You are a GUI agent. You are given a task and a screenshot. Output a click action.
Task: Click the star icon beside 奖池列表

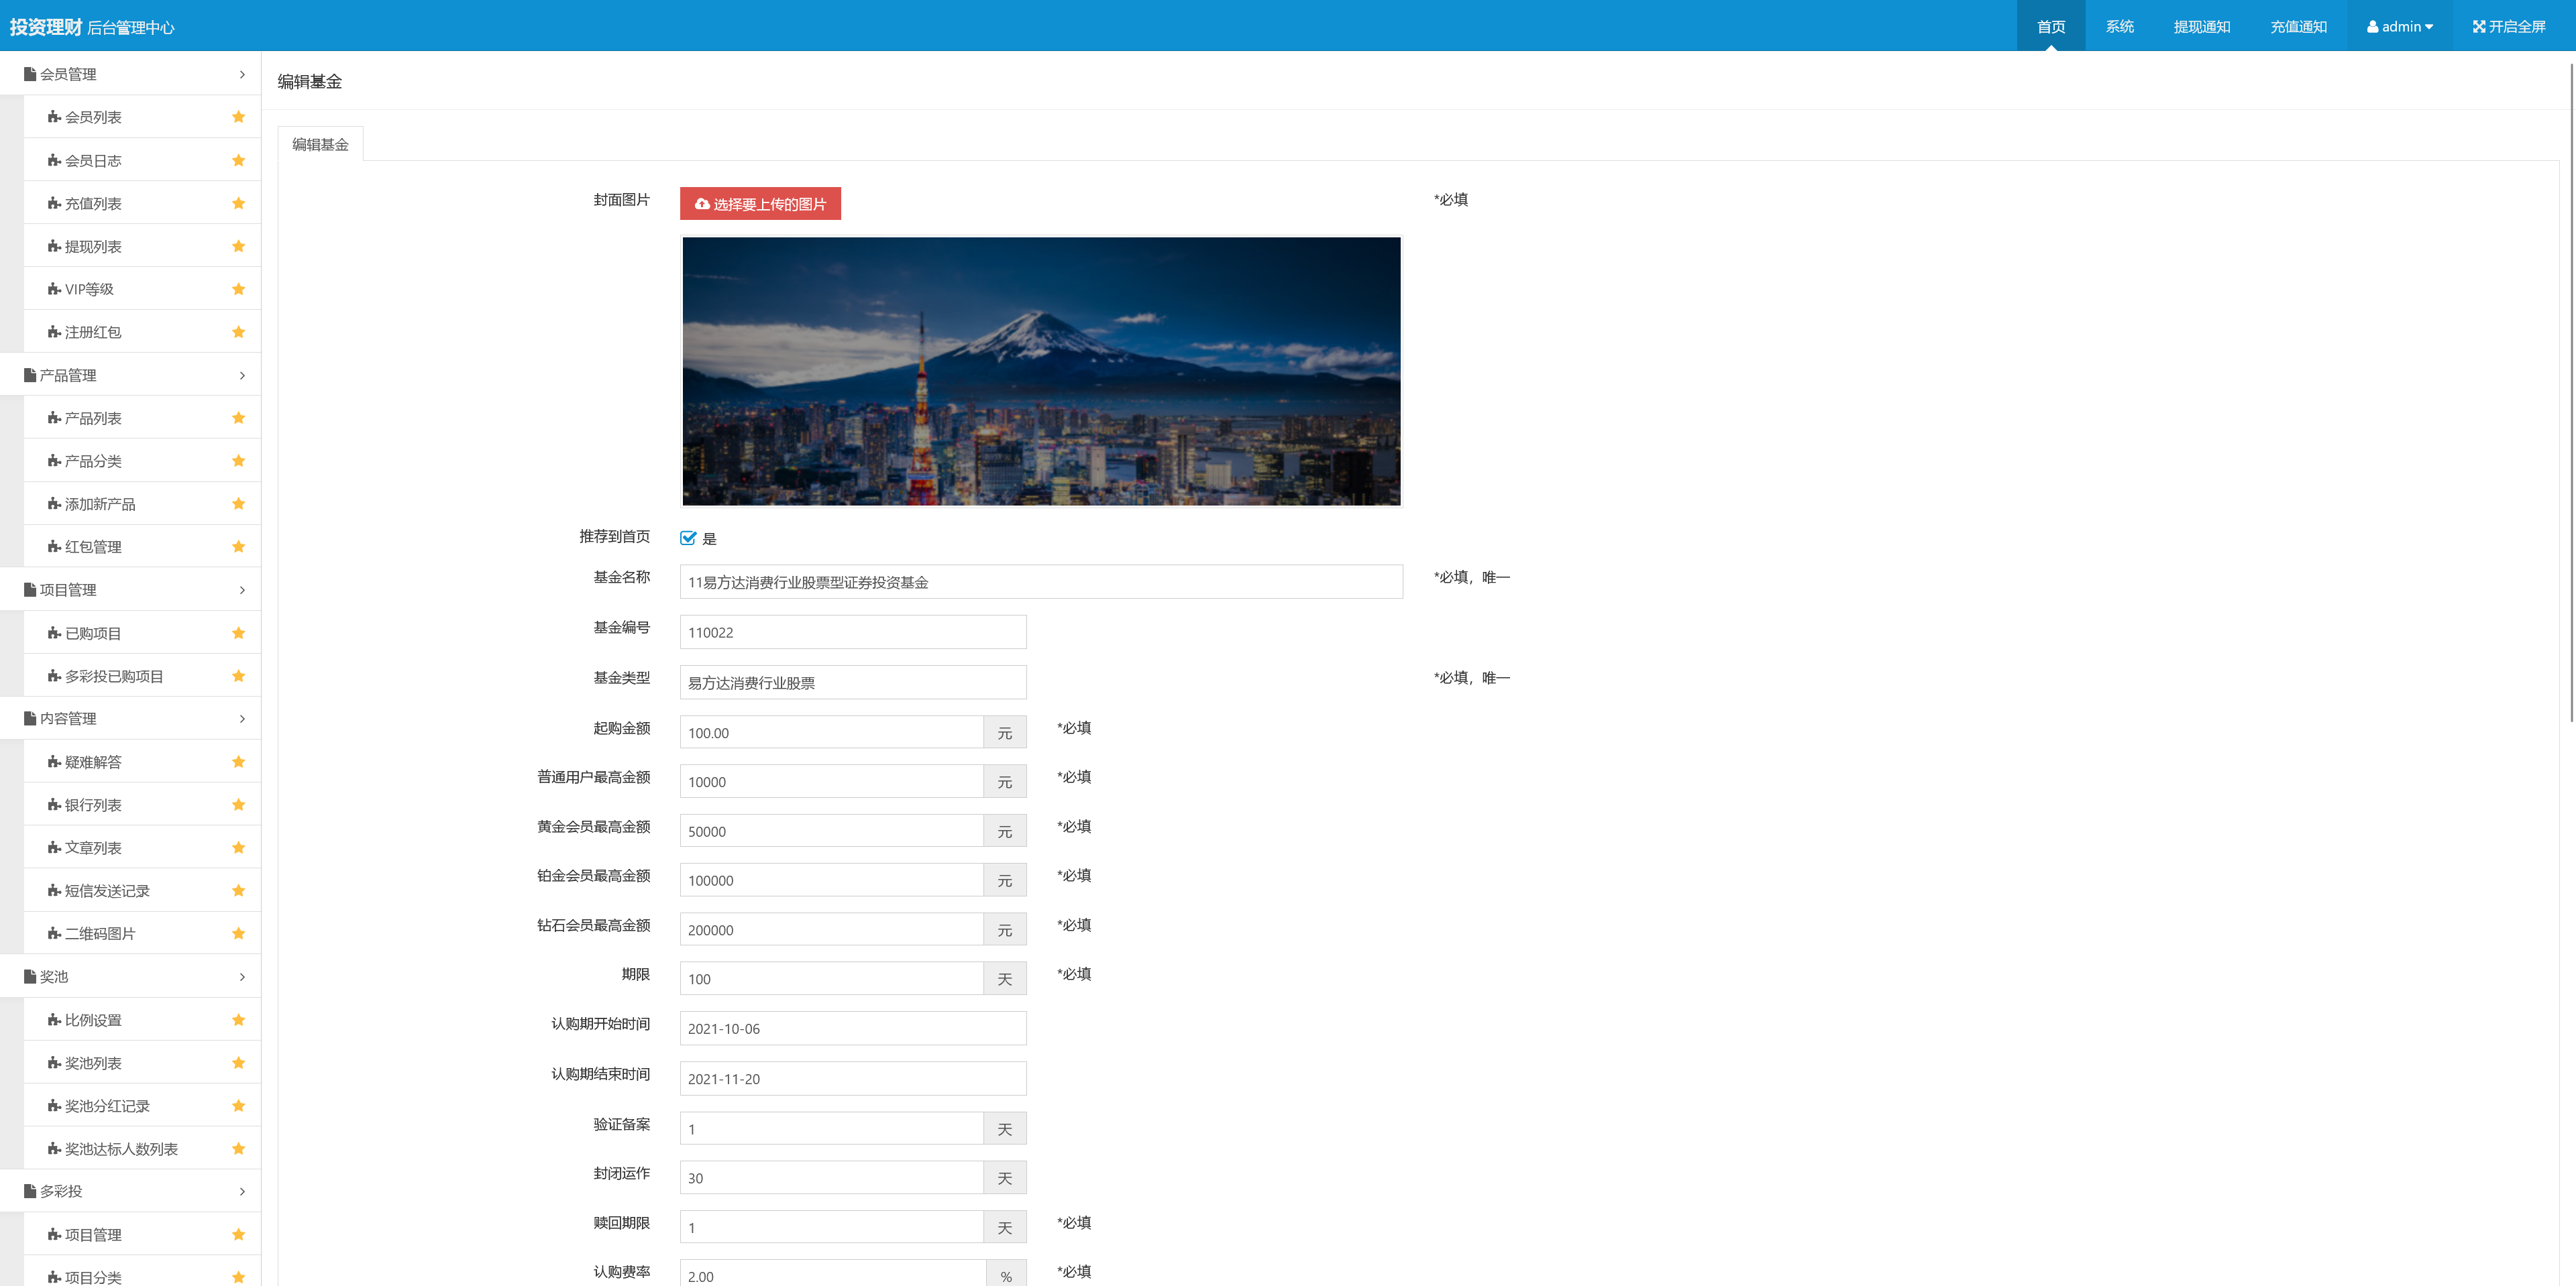tap(238, 1063)
